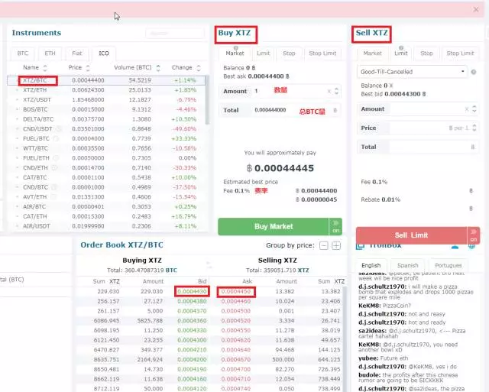This screenshot has width=489, height=392.
Task: Click the Buy XTZ Amount field
Action: [280, 92]
